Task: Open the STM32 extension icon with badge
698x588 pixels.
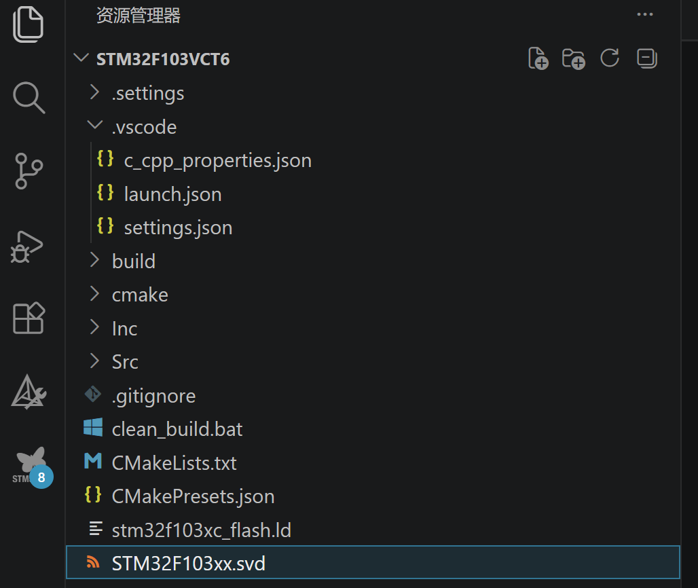Action: pyautogui.click(x=32, y=467)
